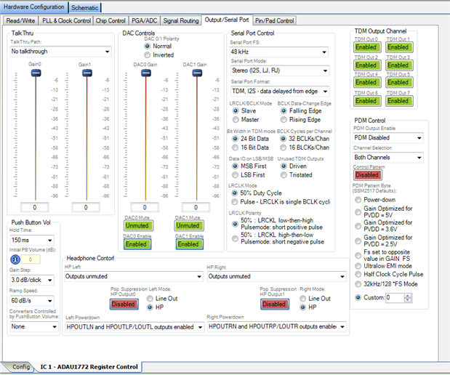Click the Gain0 value field
The width and height of the screenshot is (450, 375).
point(35,207)
